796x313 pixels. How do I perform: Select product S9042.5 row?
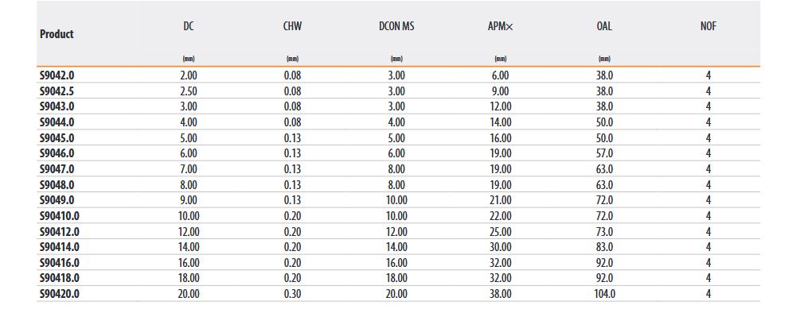398,91
